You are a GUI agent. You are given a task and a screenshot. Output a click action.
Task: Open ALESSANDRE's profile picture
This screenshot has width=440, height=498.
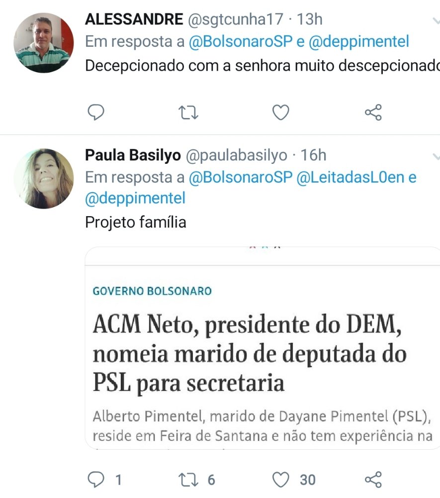point(43,42)
